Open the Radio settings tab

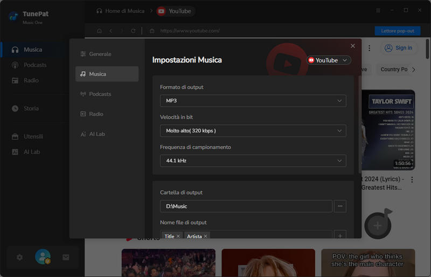coord(107,114)
